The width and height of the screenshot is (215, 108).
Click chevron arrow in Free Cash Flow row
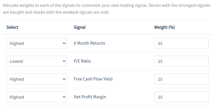click(64, 79)
